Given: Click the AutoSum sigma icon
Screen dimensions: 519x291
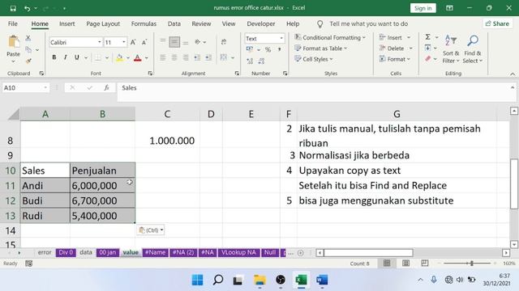Looking at the screenshot, I should (428, 37).
